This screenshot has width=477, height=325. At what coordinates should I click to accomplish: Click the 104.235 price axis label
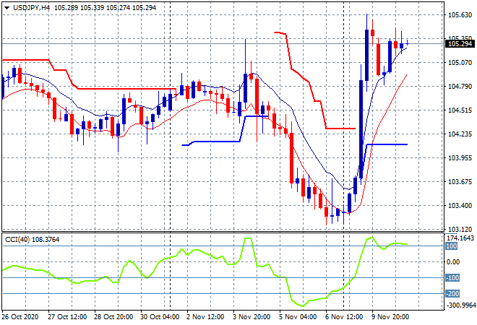[x=460, y=134]
